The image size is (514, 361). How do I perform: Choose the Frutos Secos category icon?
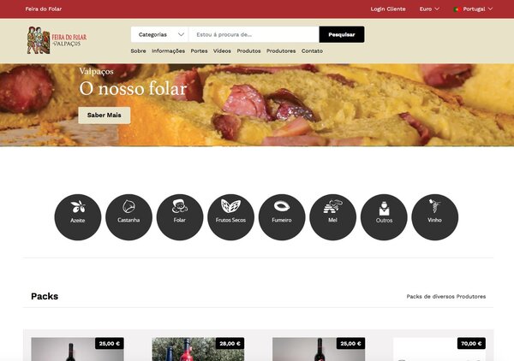[x=230, y=217]
